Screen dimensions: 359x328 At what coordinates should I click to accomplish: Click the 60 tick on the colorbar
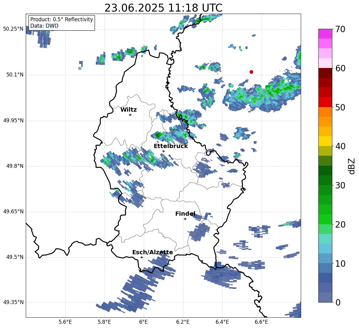(x=340, y=68)
